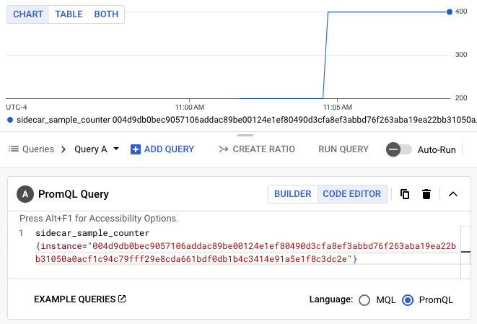Collapse the PromQL Query panel
477x324 pixels.
tap(453, 193)
